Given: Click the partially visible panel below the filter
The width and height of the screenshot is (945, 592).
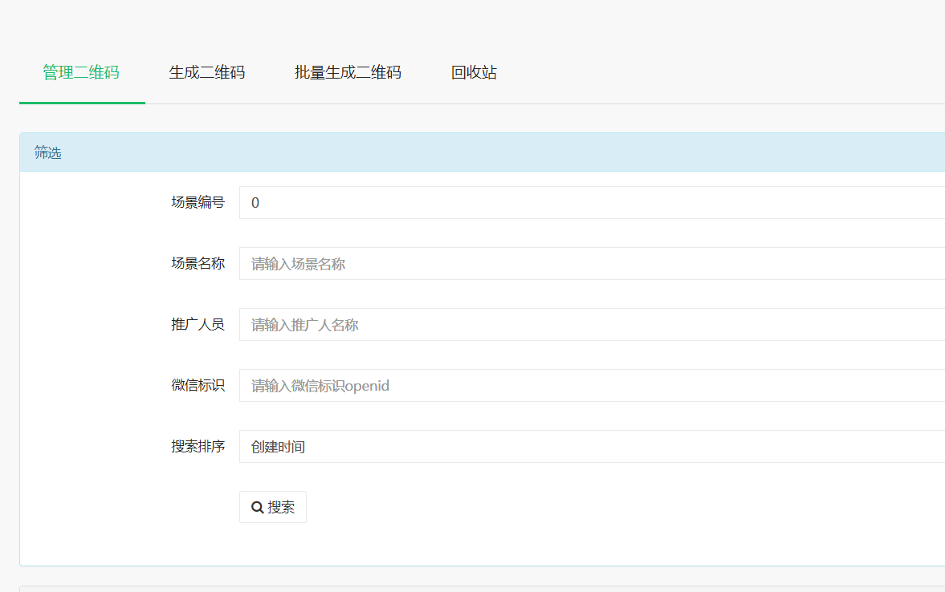Looking at the screenshot, I should pyautogui.click(x=482, y=589).
